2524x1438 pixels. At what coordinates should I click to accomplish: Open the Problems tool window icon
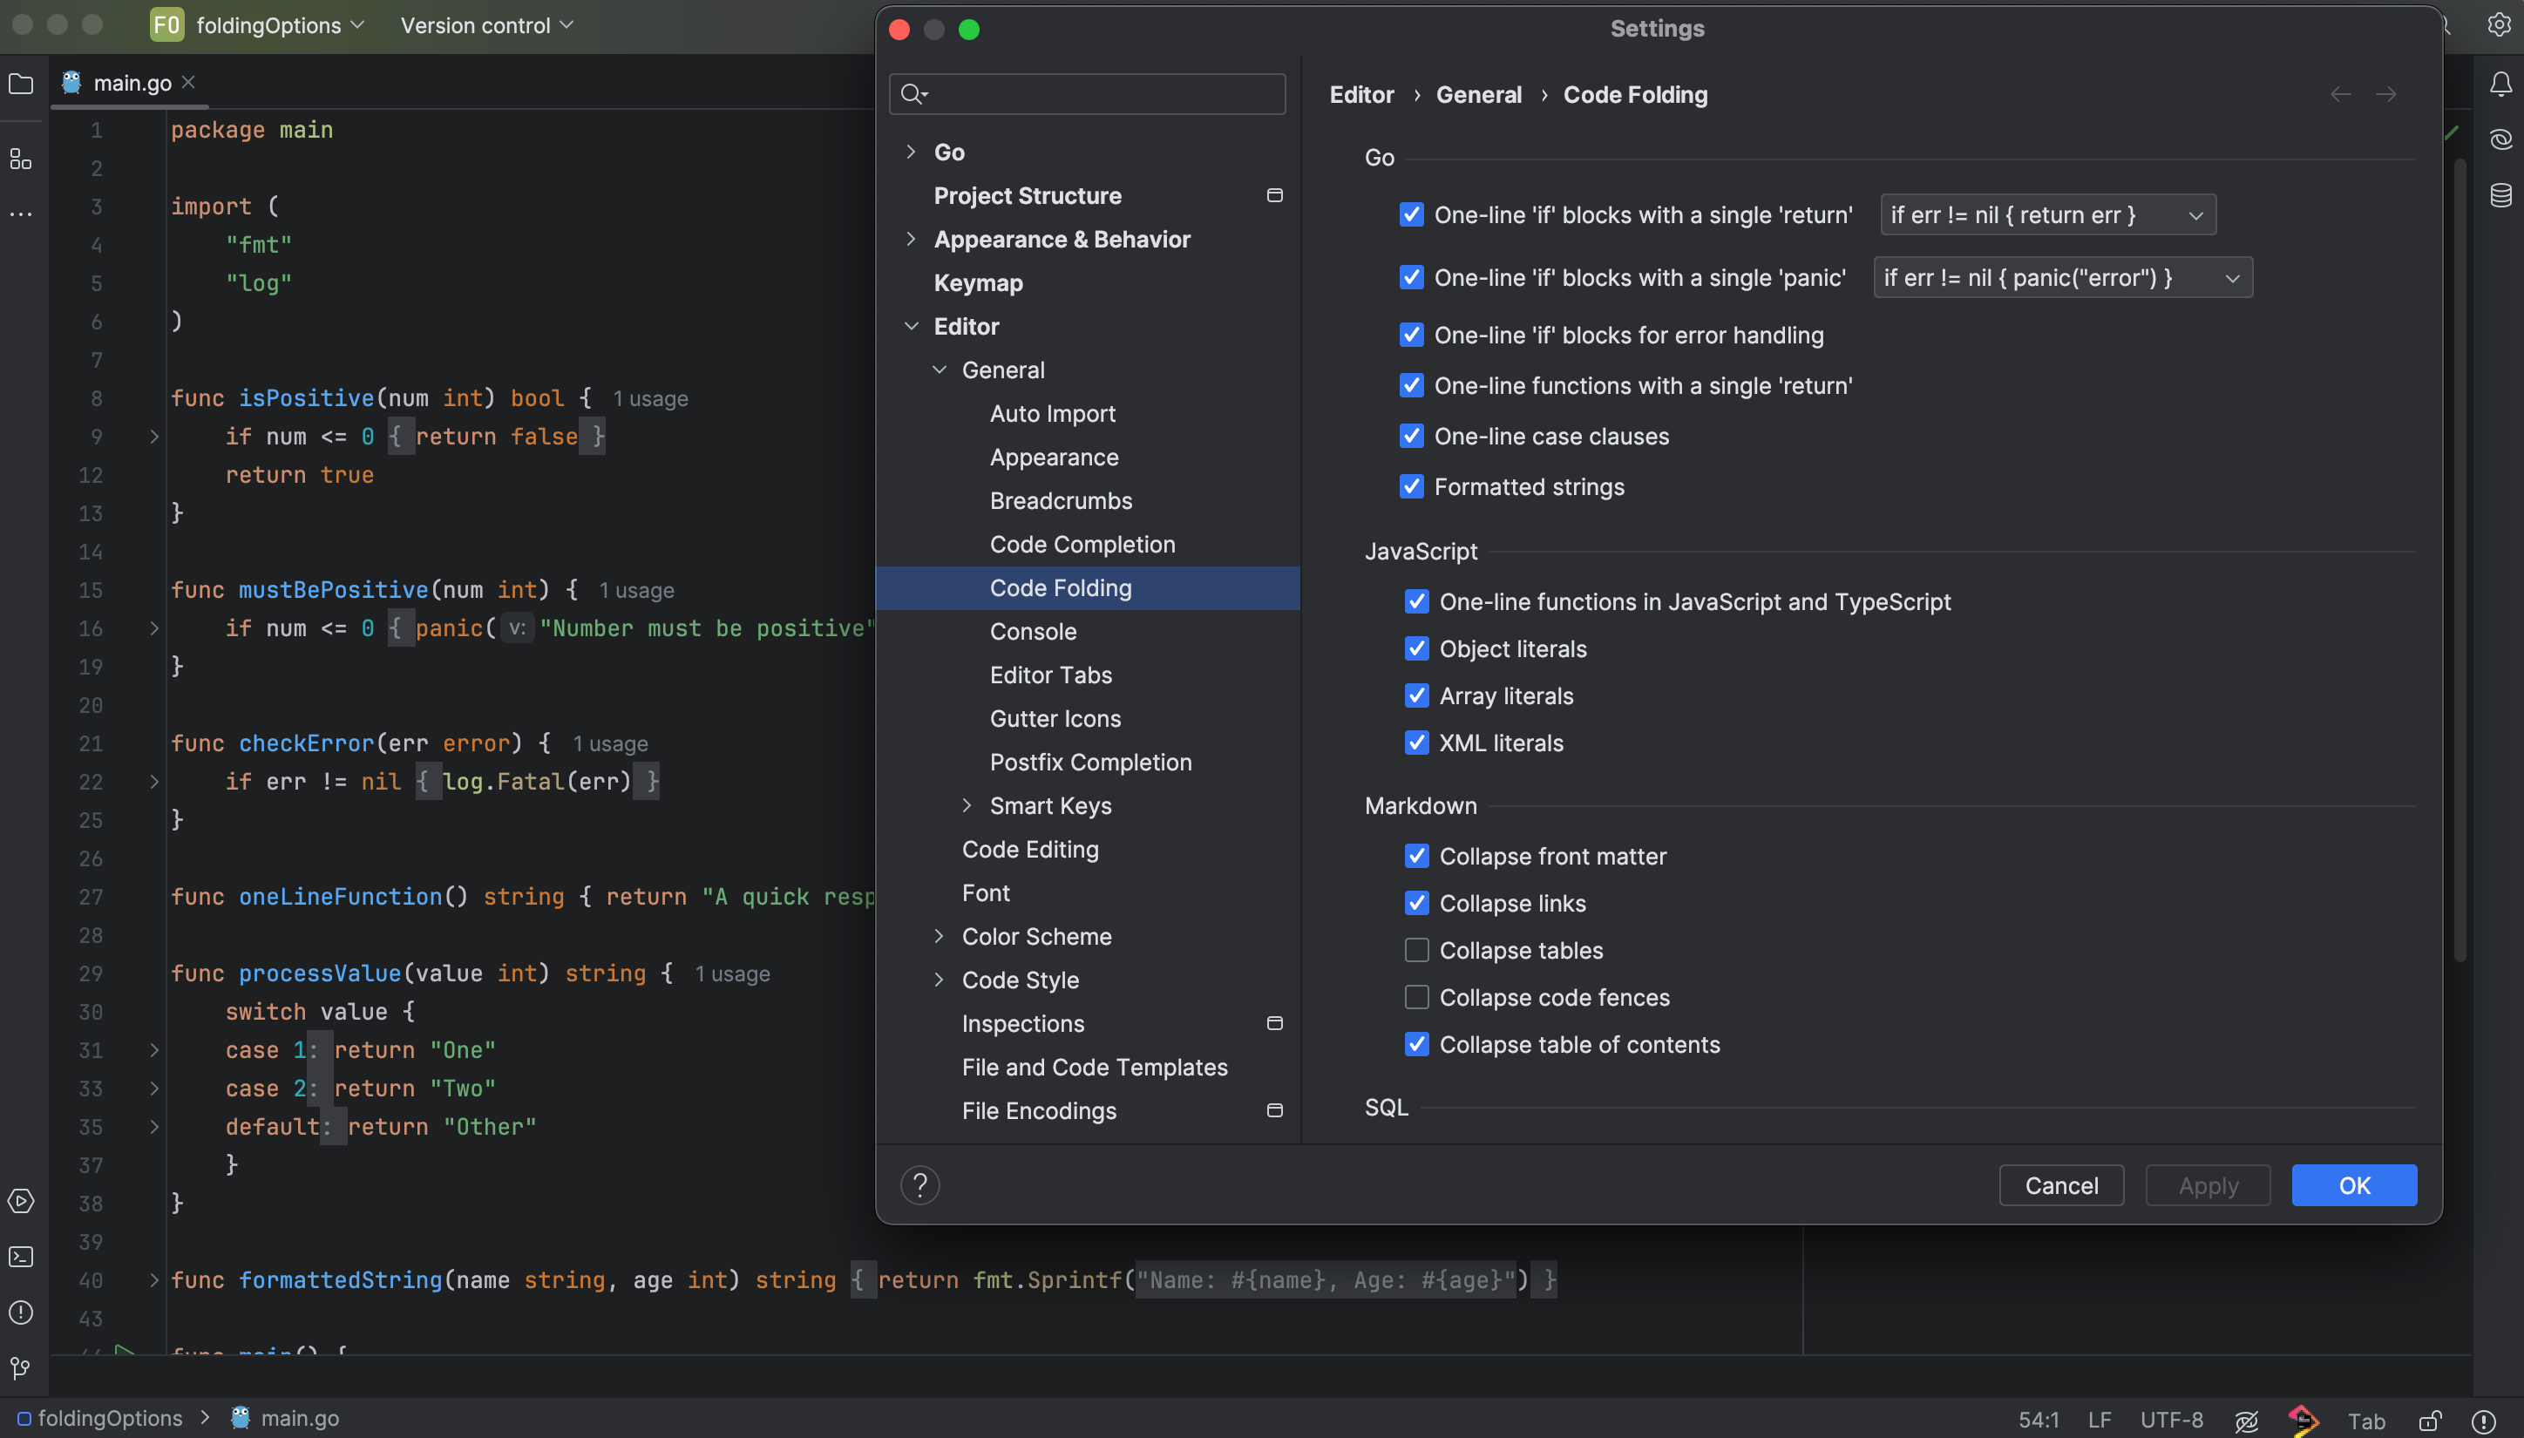click(21, 1312)
